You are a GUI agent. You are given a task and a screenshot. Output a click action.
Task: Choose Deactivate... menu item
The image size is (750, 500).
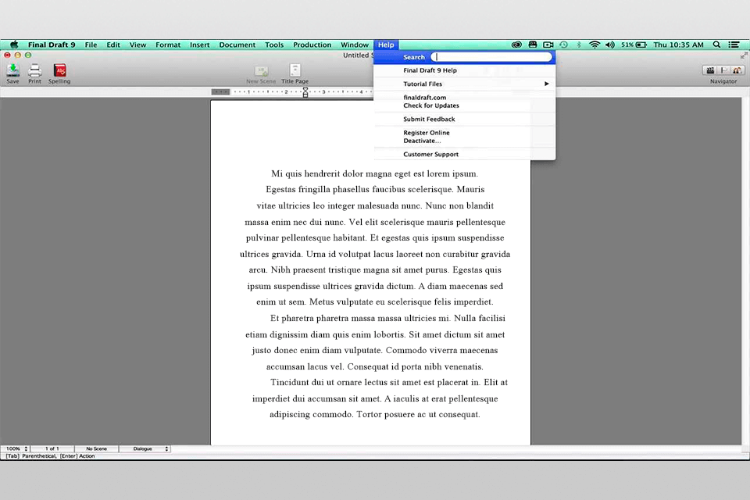pyautogui.click(x=464, y=141)
